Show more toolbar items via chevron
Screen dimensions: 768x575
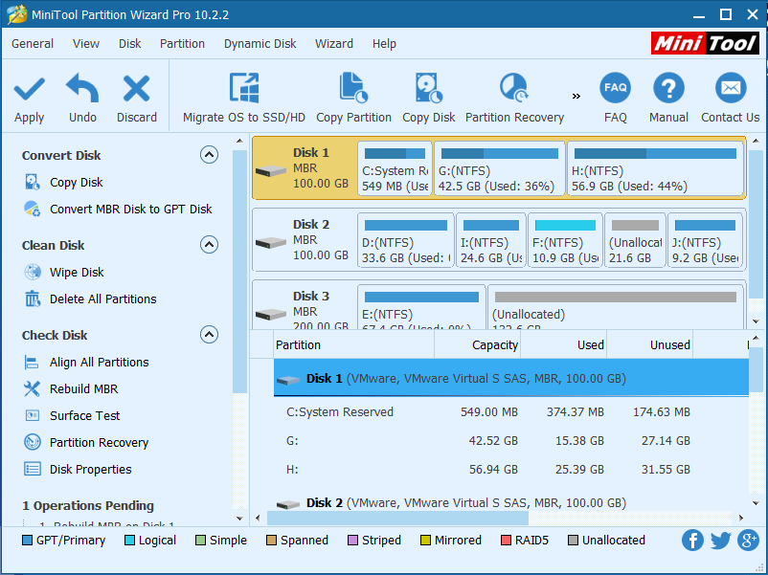coord(576,96)
